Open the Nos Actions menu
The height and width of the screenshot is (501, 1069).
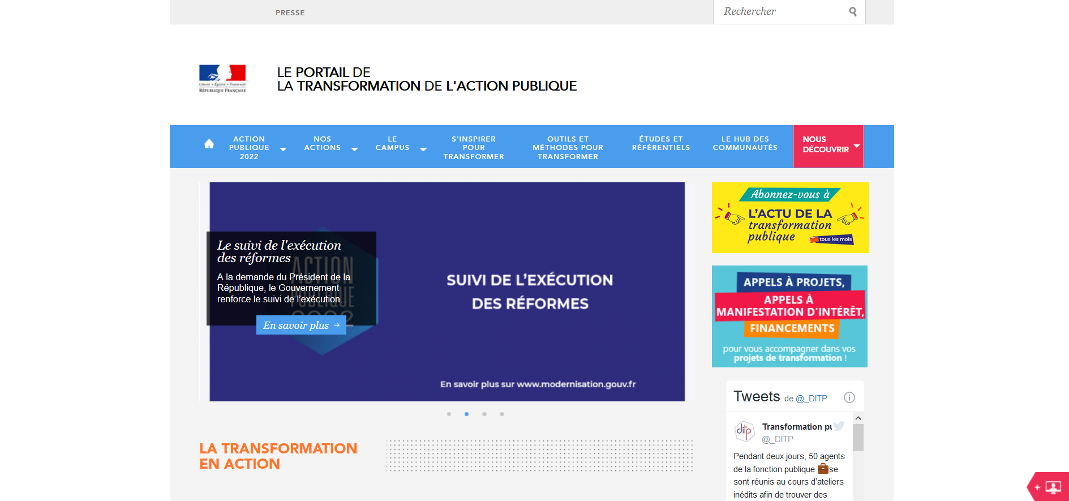coord(323,143)
